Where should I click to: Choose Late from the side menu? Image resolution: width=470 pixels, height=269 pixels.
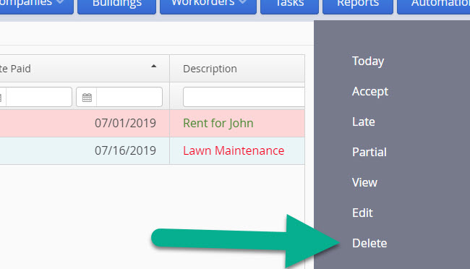click(363, 121)
